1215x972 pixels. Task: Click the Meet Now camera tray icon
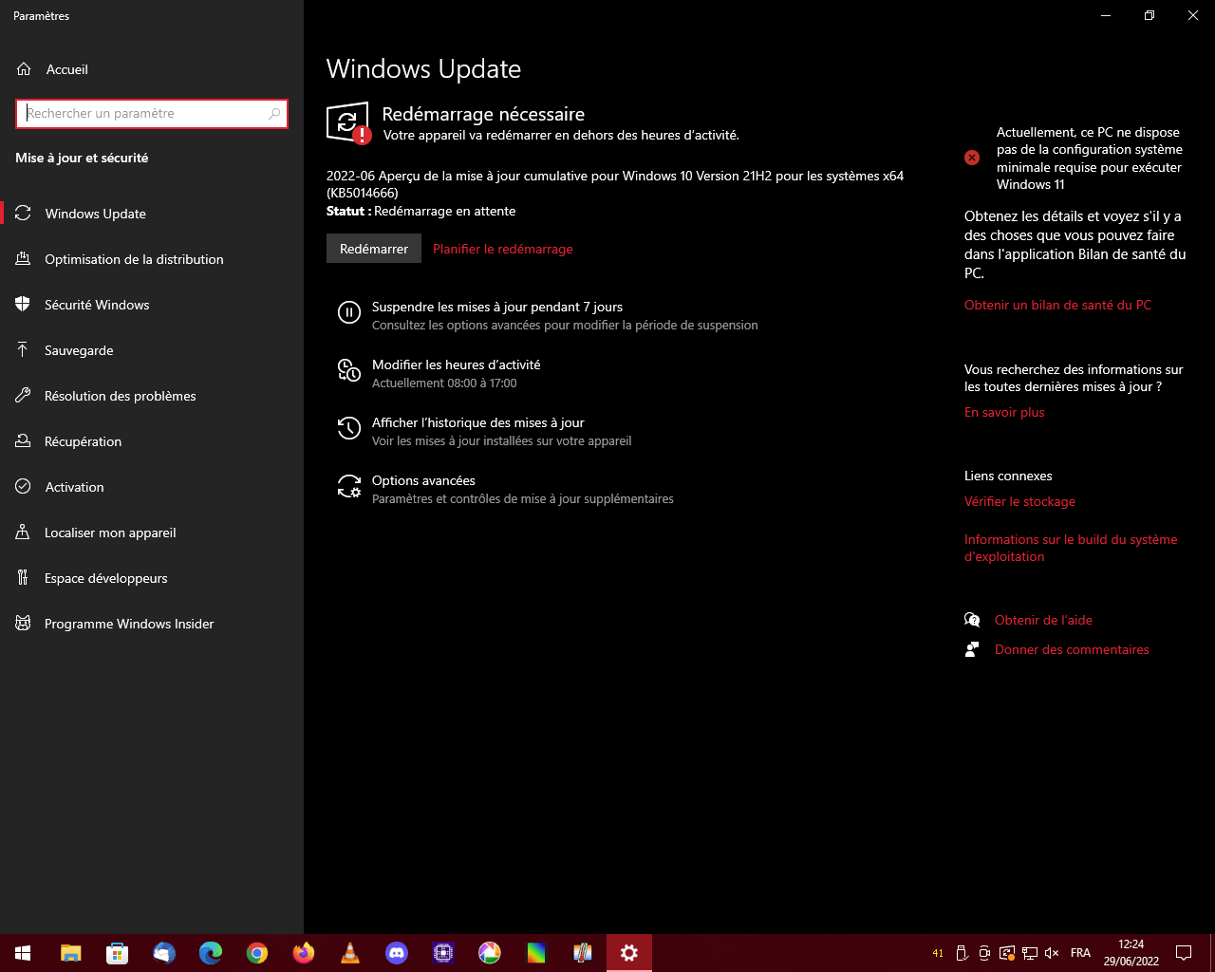point(984,953)
